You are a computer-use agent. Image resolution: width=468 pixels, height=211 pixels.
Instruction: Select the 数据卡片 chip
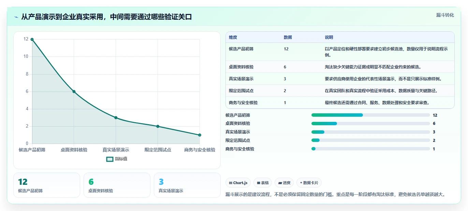309,183
